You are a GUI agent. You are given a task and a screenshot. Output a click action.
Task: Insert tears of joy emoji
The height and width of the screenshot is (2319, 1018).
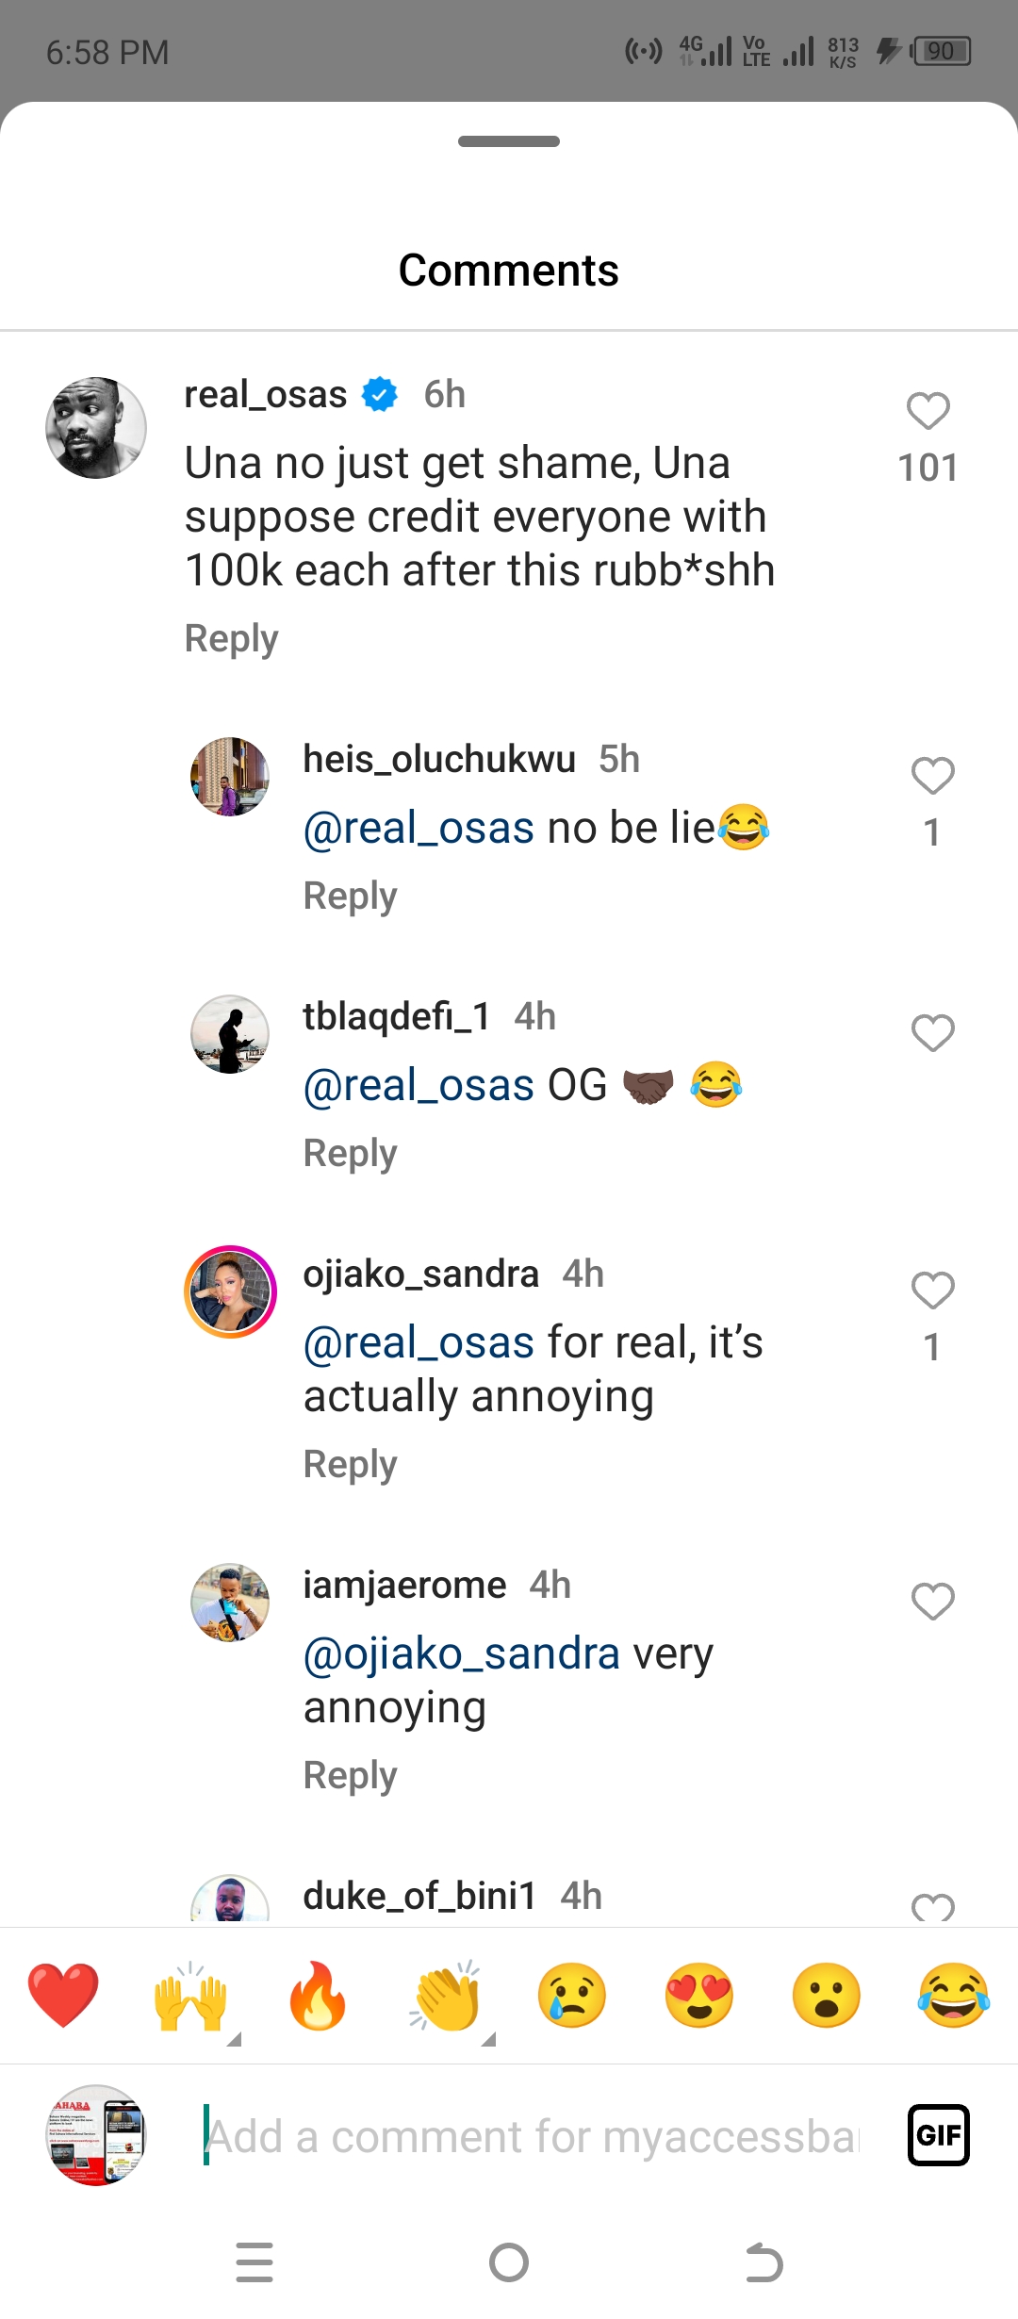pyautogui.click(x=954, y=1995)
